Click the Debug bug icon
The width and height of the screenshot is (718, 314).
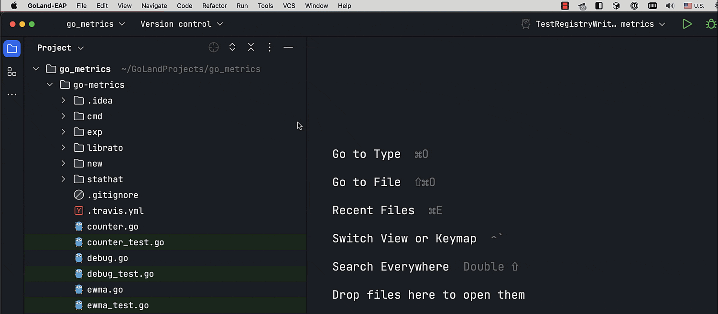(x=711, y=24)
